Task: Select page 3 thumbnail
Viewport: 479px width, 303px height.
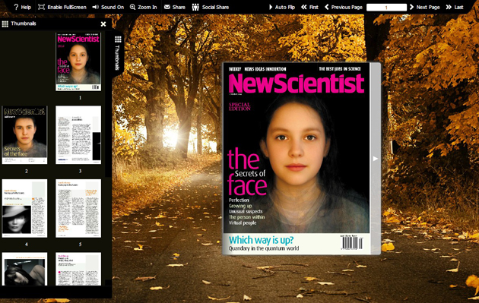Action: 78,135
